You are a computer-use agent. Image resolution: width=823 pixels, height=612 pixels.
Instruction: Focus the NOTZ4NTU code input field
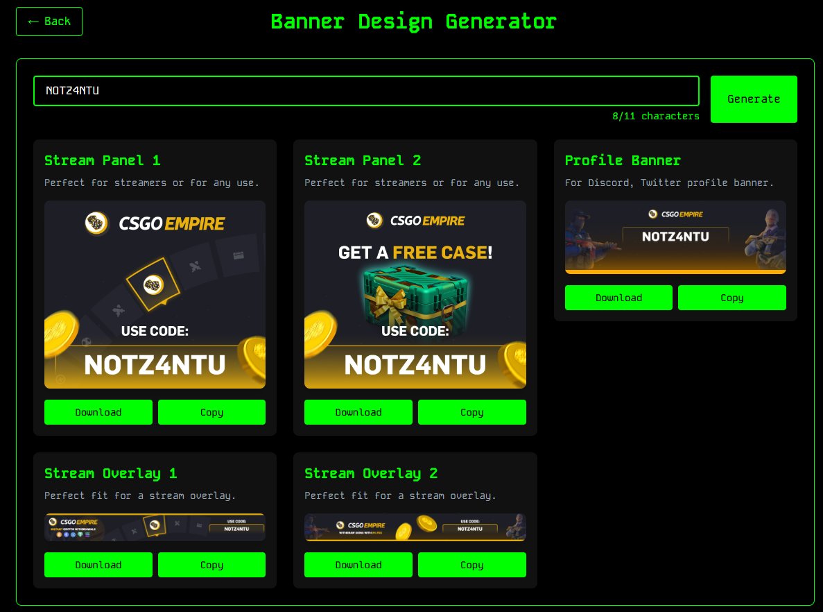tap(366, 91)
